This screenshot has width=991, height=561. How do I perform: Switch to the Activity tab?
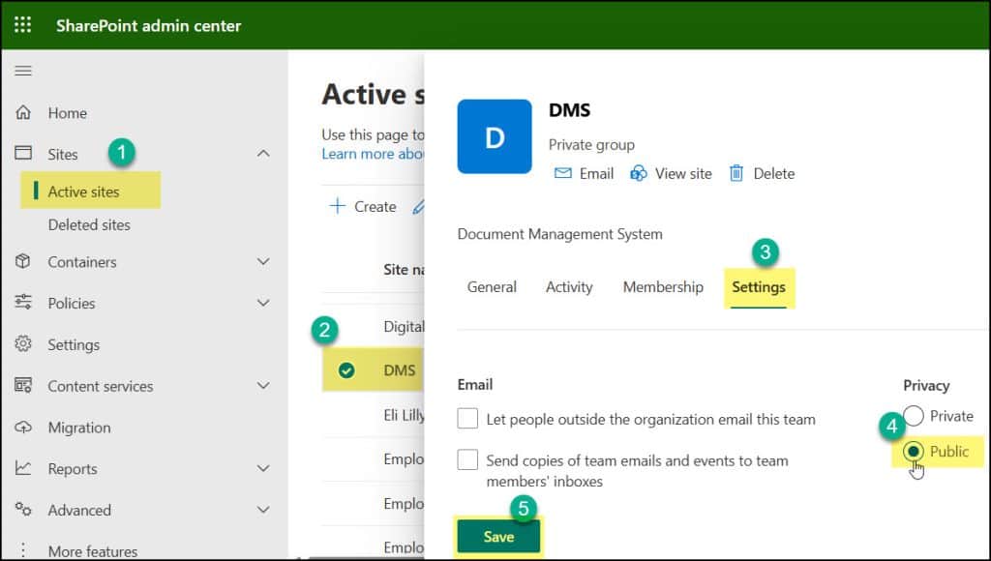[x=569, y=287]
